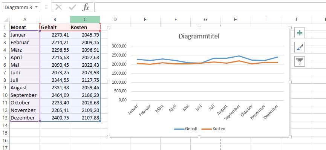Click the chart's top-middle resize handle
The image size is (326, 150).
[199, 28]
